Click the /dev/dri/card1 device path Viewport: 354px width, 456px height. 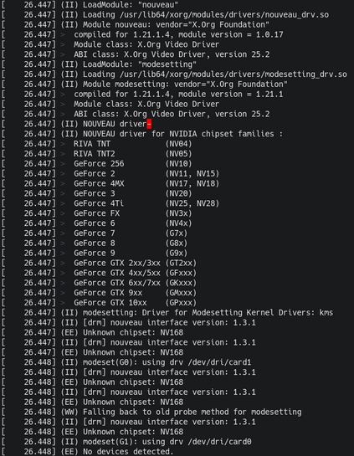tap(219, 362)
